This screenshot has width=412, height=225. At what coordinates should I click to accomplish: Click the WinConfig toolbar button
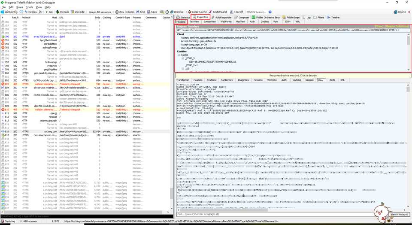(9, 12)
